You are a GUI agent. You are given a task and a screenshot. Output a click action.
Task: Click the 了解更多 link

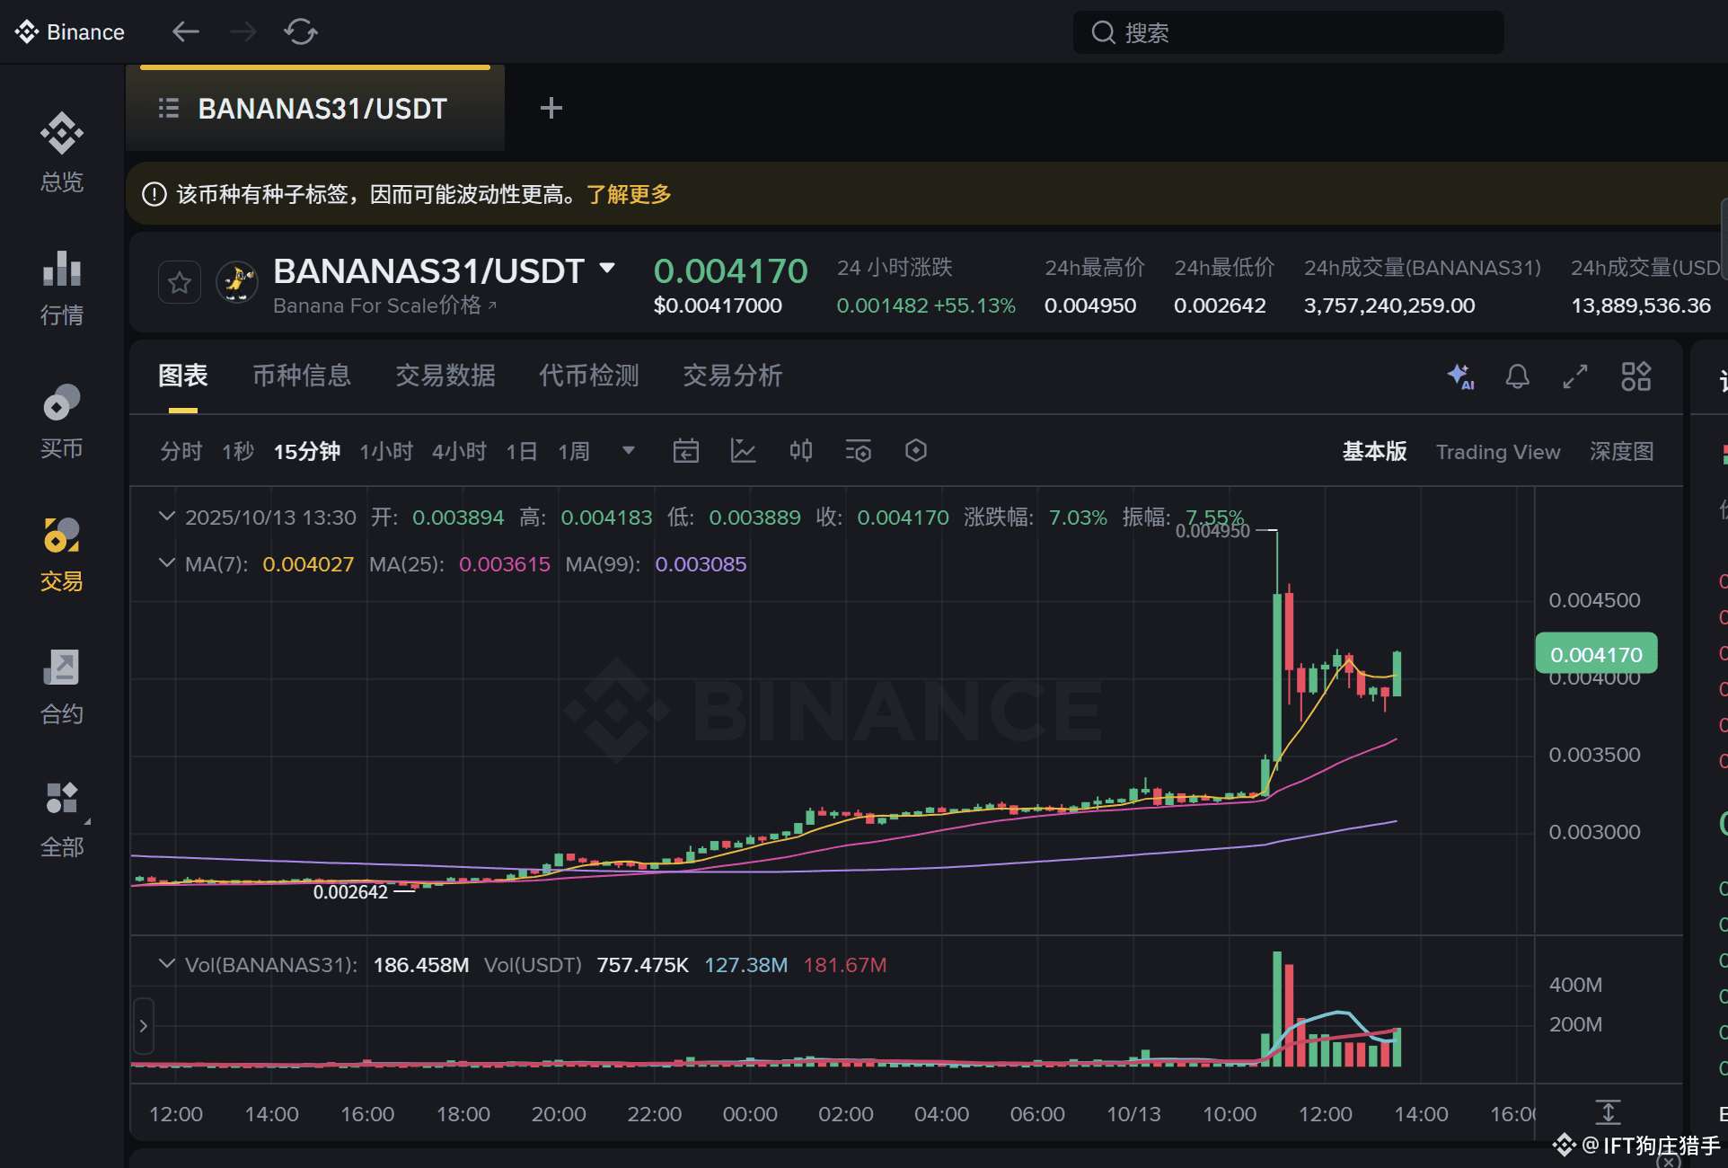click(x=629, y=194)
